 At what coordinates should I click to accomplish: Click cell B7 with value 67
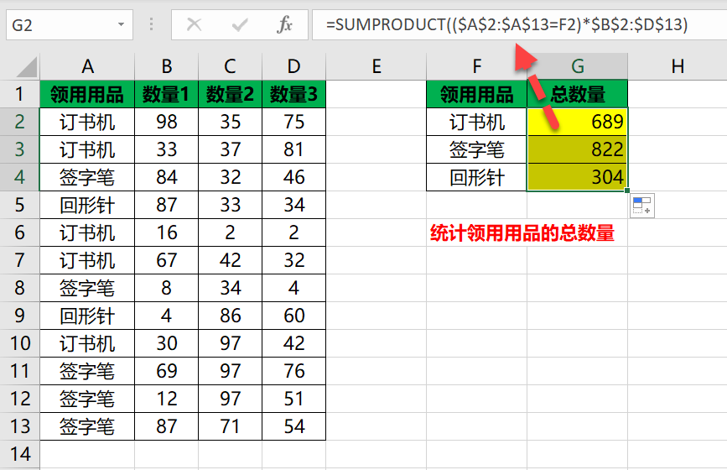(x=167, y=260)
